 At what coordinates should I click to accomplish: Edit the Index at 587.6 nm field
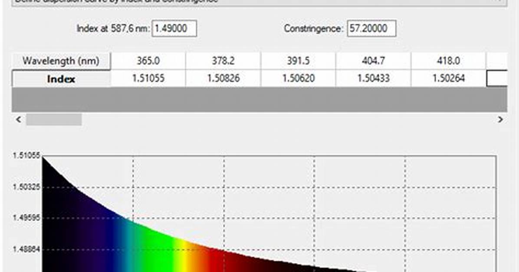point(174,29)
